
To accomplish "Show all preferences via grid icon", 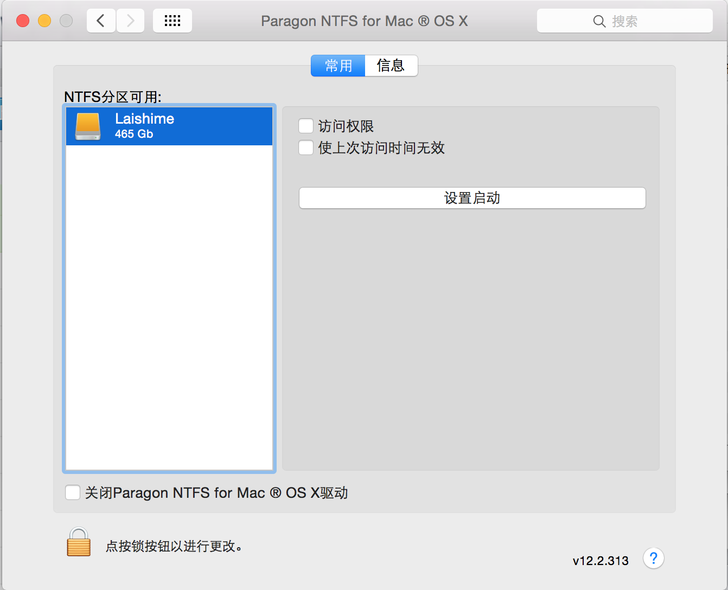I will [x=172, y=21].
